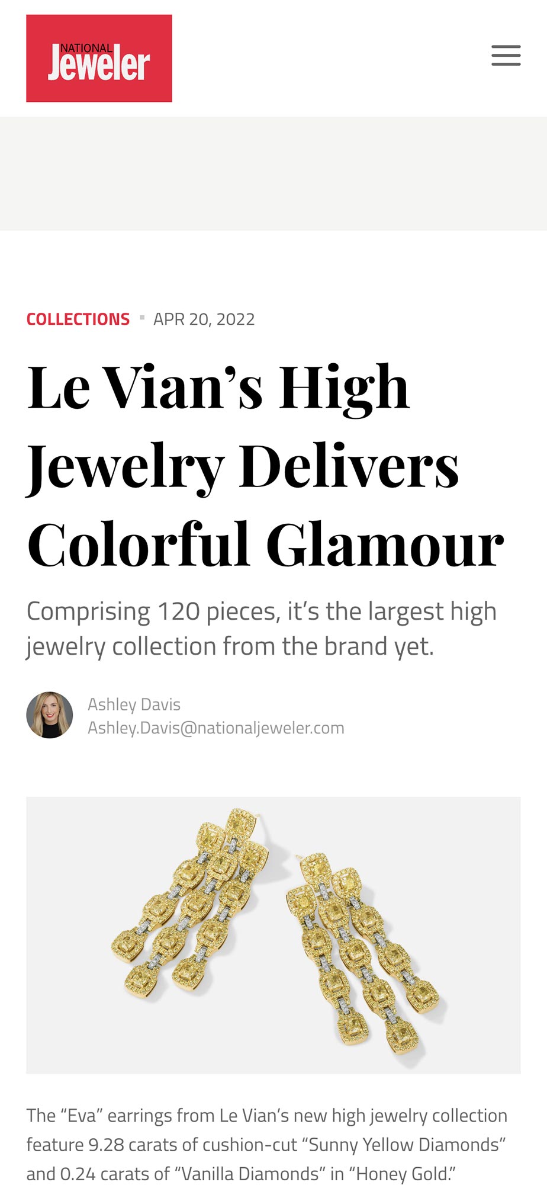The height and width of the screenshot is (1185, 547).
Task: Open the Collections category link
Action: (x=78, y=319)
